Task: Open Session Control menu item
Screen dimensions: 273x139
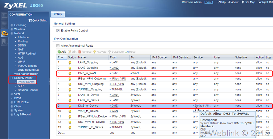Action: pos(28,90)
